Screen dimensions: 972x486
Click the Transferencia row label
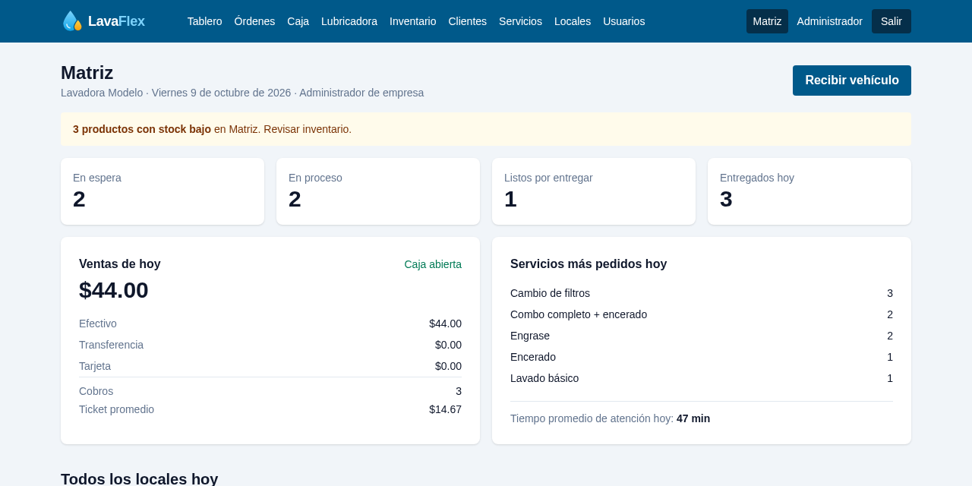[111, 345]
